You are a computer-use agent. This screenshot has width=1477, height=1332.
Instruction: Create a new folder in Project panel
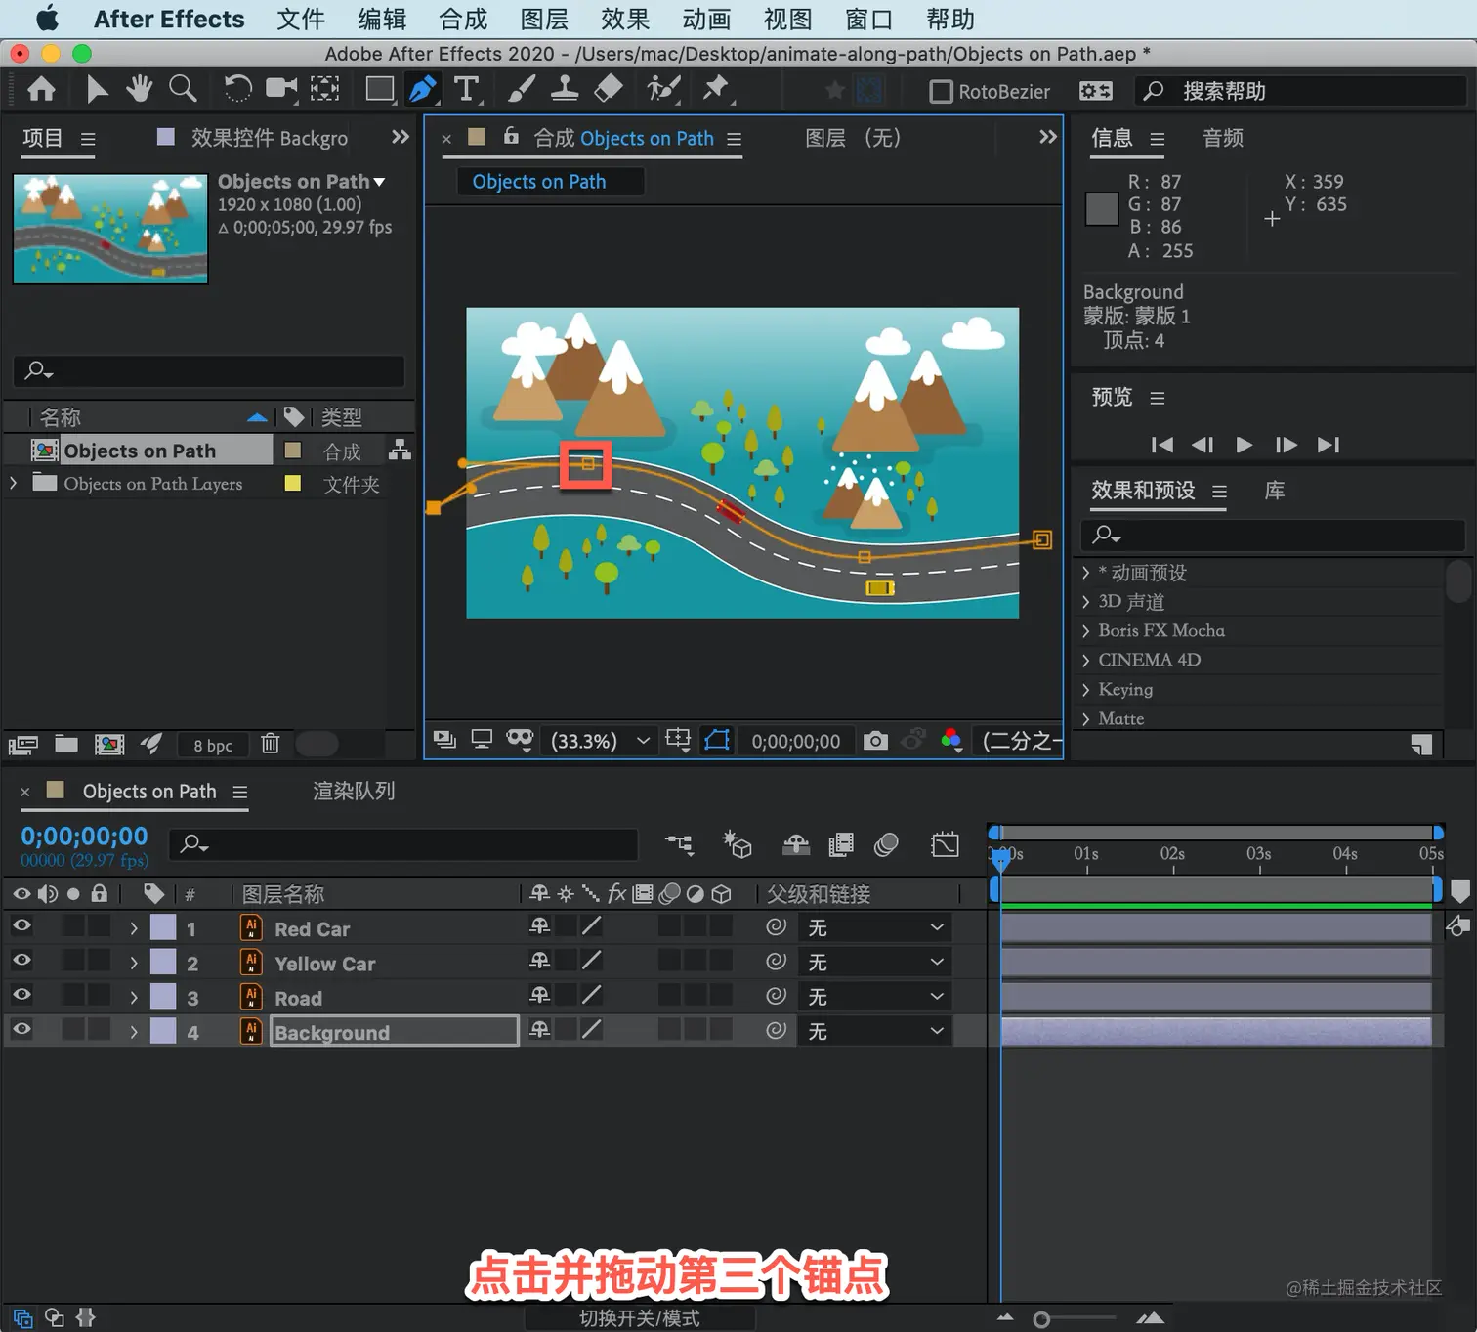66,744
